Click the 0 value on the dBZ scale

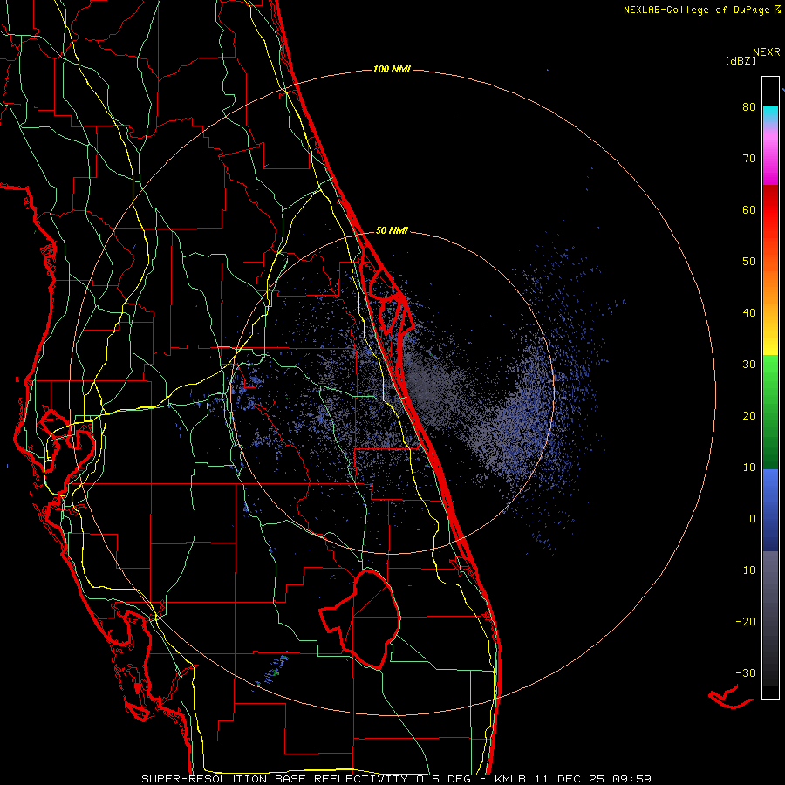[x=753, y=519]
